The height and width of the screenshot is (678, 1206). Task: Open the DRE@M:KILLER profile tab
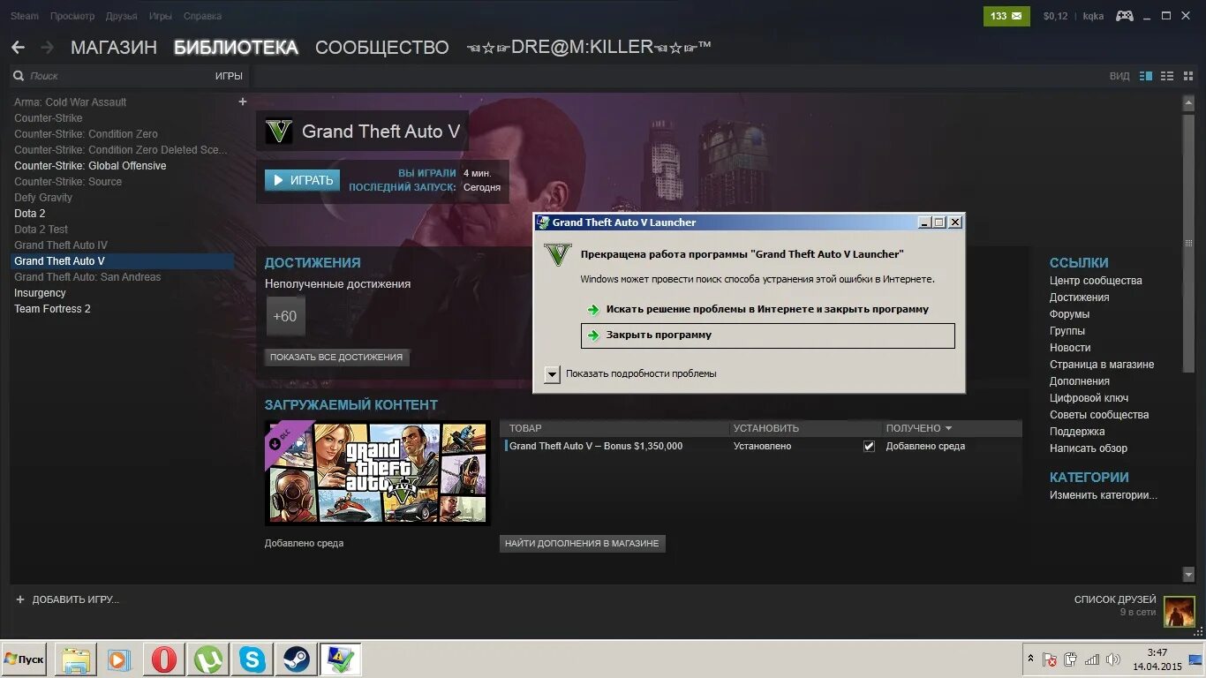click(589, 47)
